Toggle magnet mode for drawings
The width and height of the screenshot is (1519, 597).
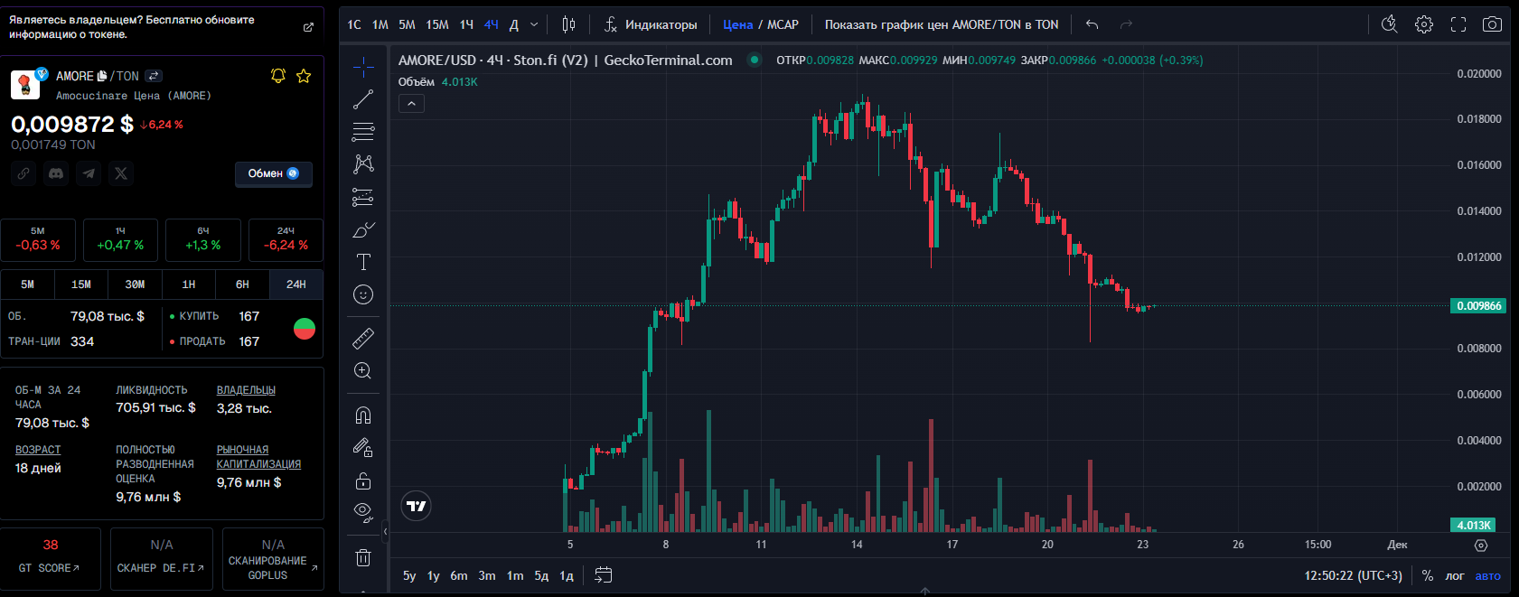363,415
